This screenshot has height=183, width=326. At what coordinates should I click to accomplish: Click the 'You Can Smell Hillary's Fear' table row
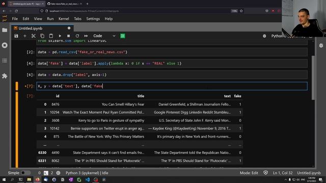pyautogui.click(x=140, y=104)
